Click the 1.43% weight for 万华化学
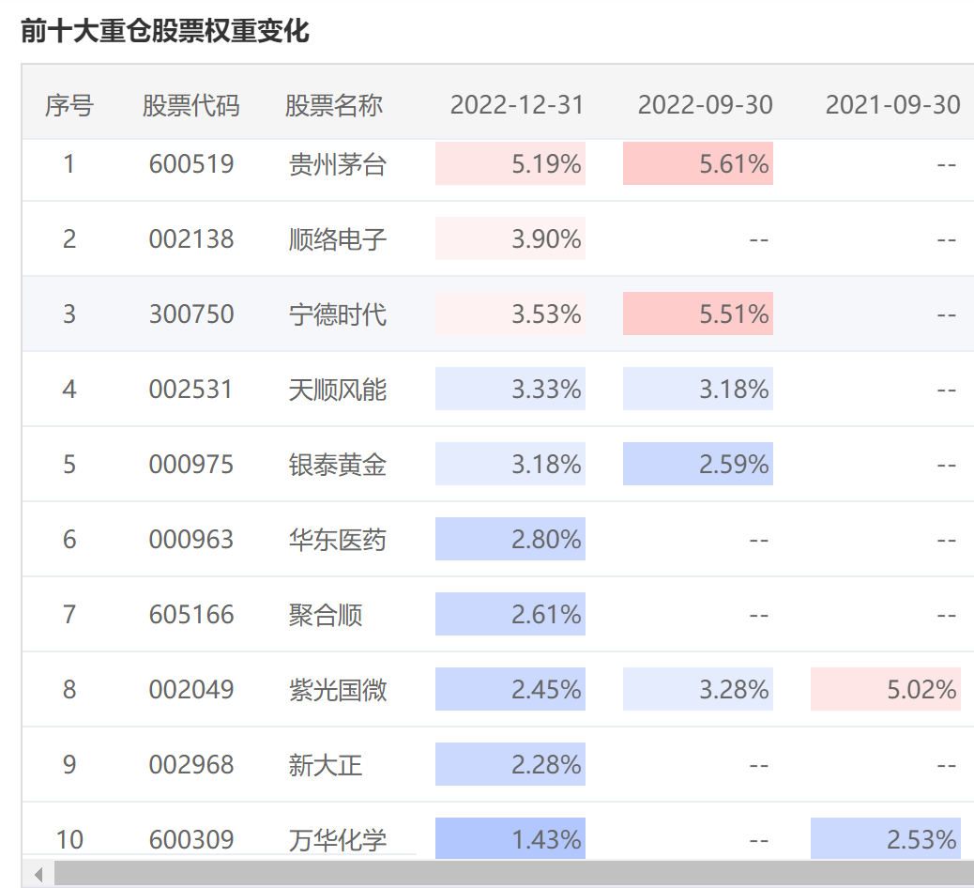This screenshot has width=974, height=888. tap(510, 838)
